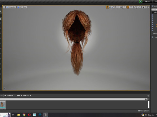
Task: Select the Translate gizmo tool
Action: (x=107, y=7)
